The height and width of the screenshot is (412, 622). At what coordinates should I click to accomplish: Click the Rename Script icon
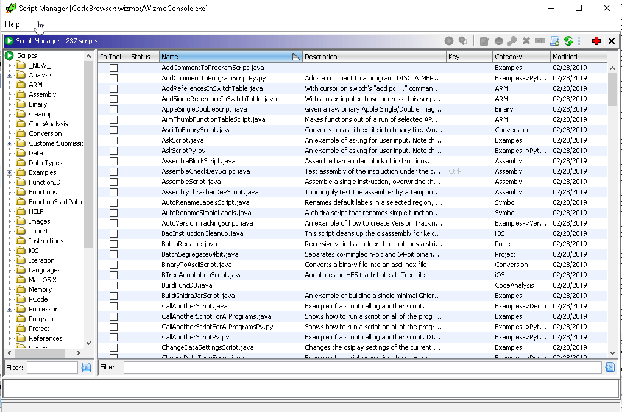pyautogui.click(x=540, y=41)
